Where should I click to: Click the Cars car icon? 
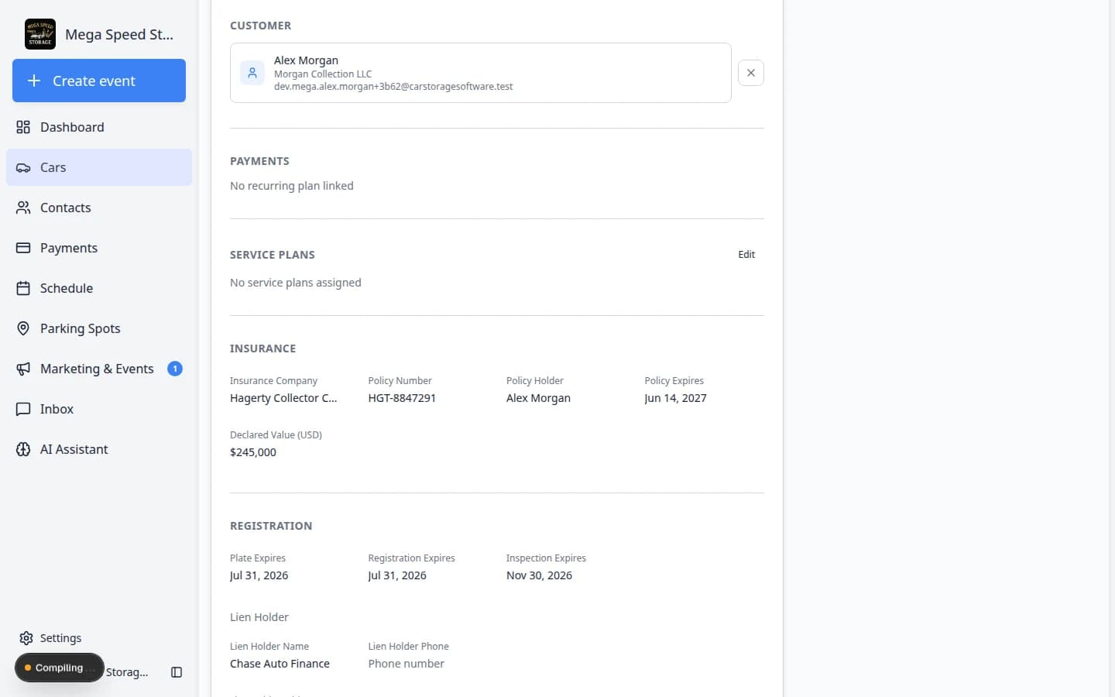click(x=23, y=167)
